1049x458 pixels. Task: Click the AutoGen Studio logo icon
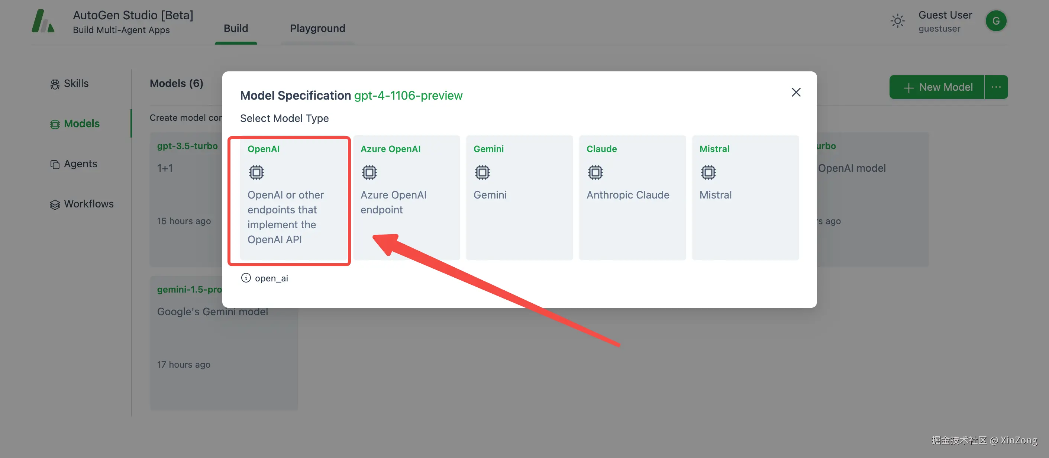coord(43,21)
